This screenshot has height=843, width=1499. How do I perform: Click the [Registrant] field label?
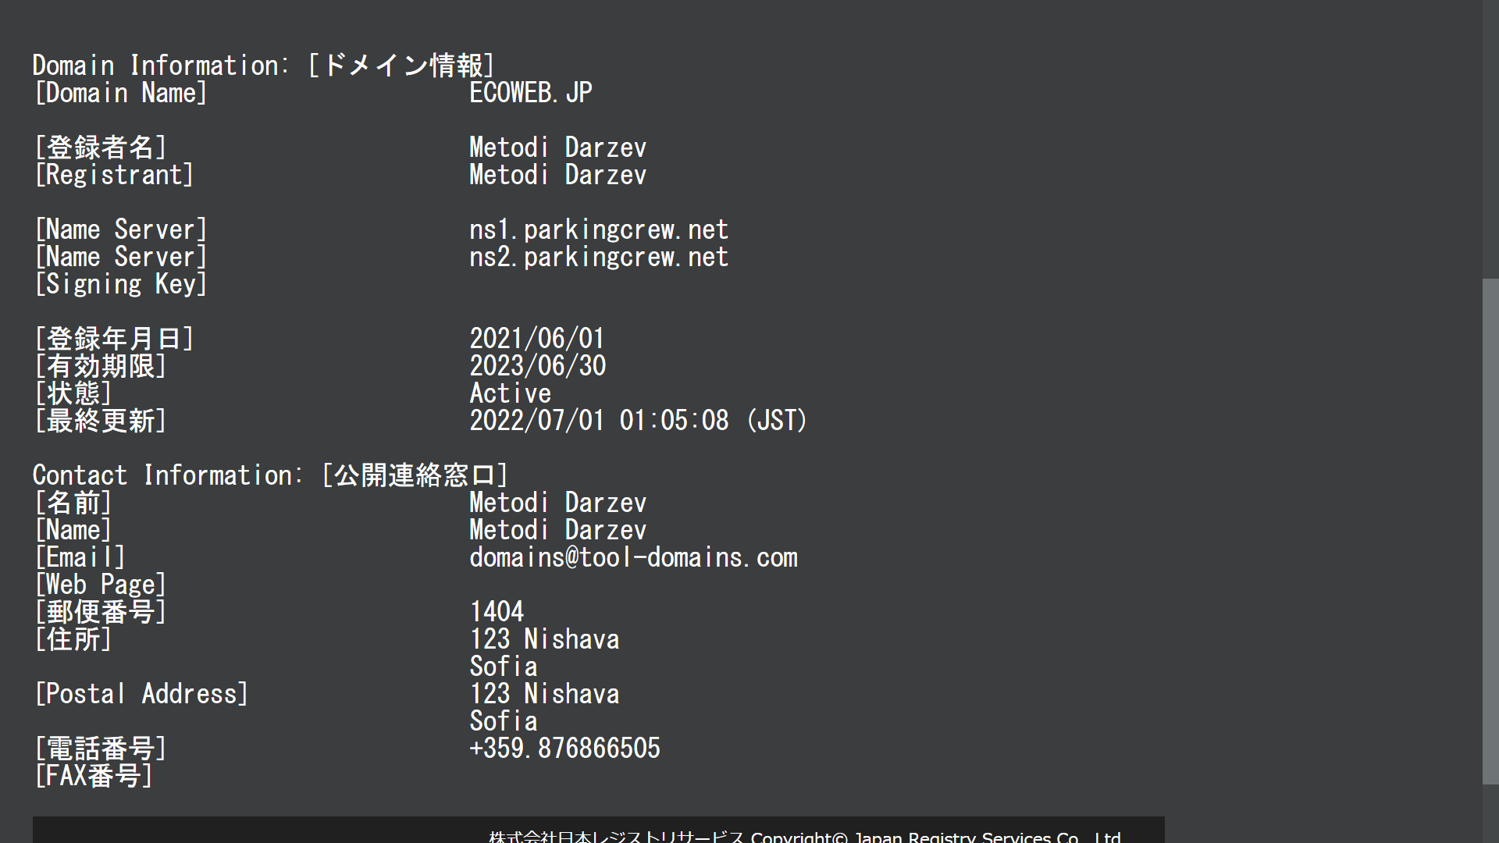point(114,175)
